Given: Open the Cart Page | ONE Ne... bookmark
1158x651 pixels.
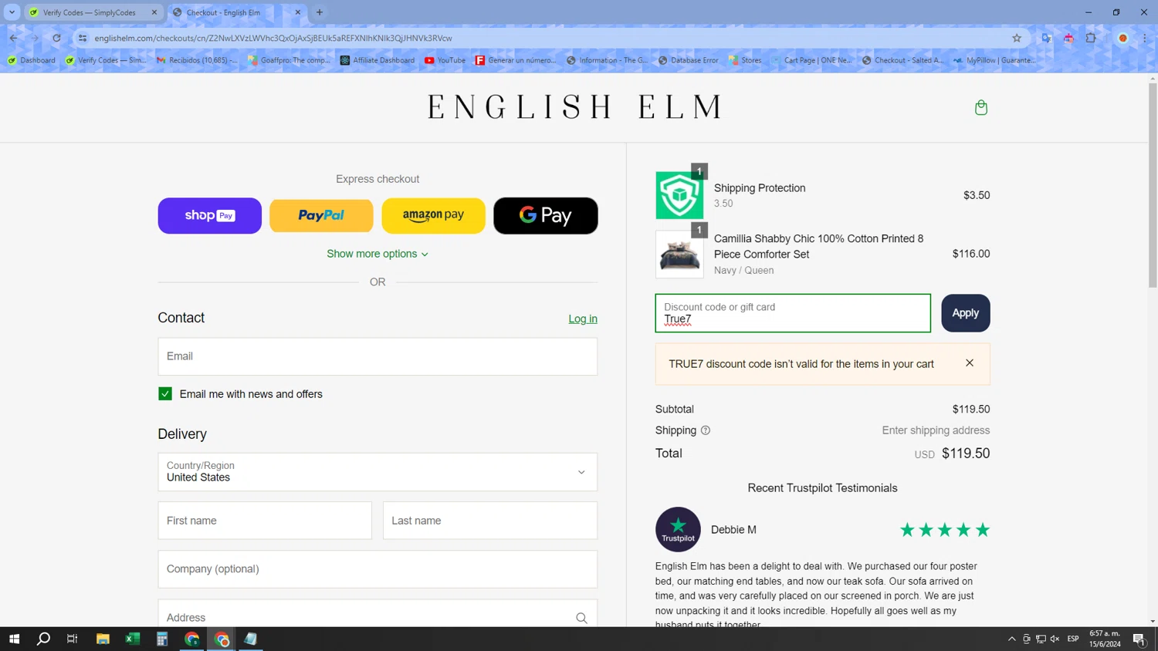Looking at the screenshot, I should pyautogui.click(x=811, y=60).
